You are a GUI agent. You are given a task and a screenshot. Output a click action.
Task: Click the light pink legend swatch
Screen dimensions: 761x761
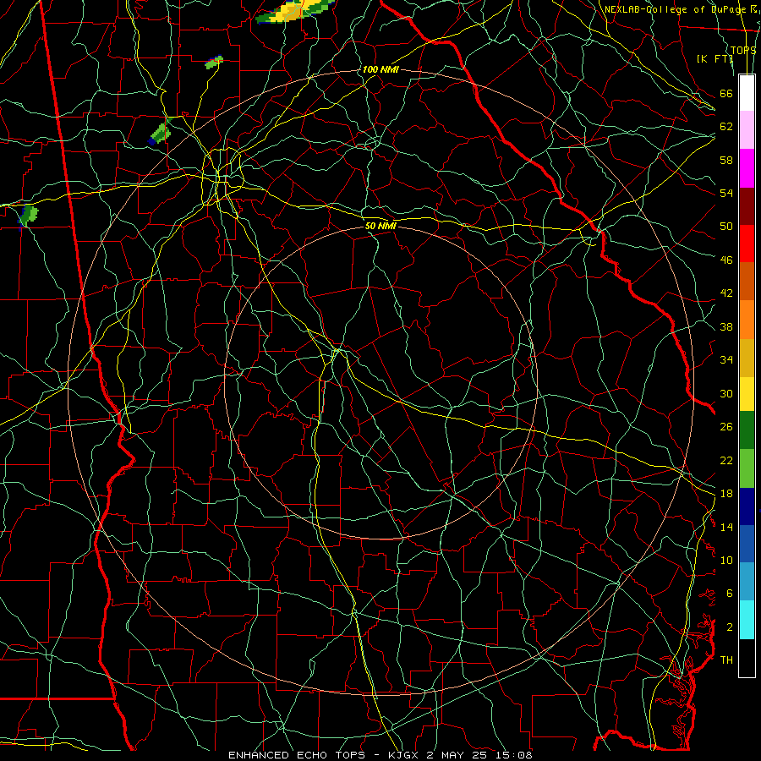(x=747, y=130)
